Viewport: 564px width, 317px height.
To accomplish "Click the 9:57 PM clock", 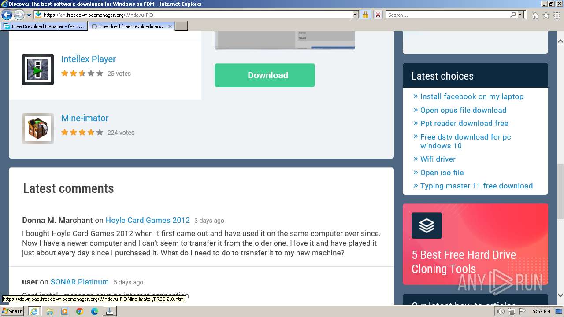I will point(541,311).
